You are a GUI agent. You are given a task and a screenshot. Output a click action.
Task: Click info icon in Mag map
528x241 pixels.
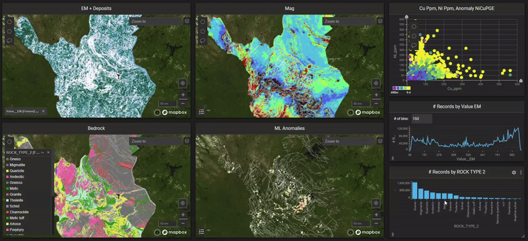pos(350,112)
